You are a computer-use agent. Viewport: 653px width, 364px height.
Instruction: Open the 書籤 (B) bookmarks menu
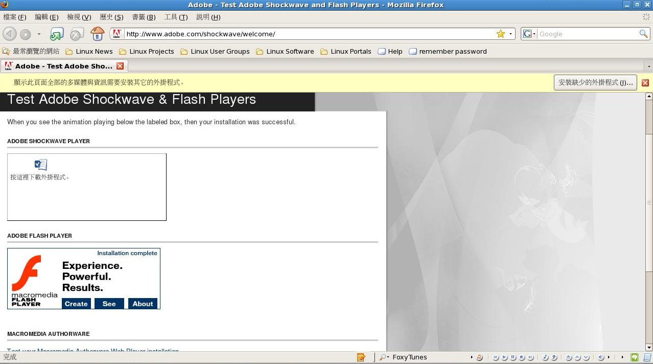144,17
